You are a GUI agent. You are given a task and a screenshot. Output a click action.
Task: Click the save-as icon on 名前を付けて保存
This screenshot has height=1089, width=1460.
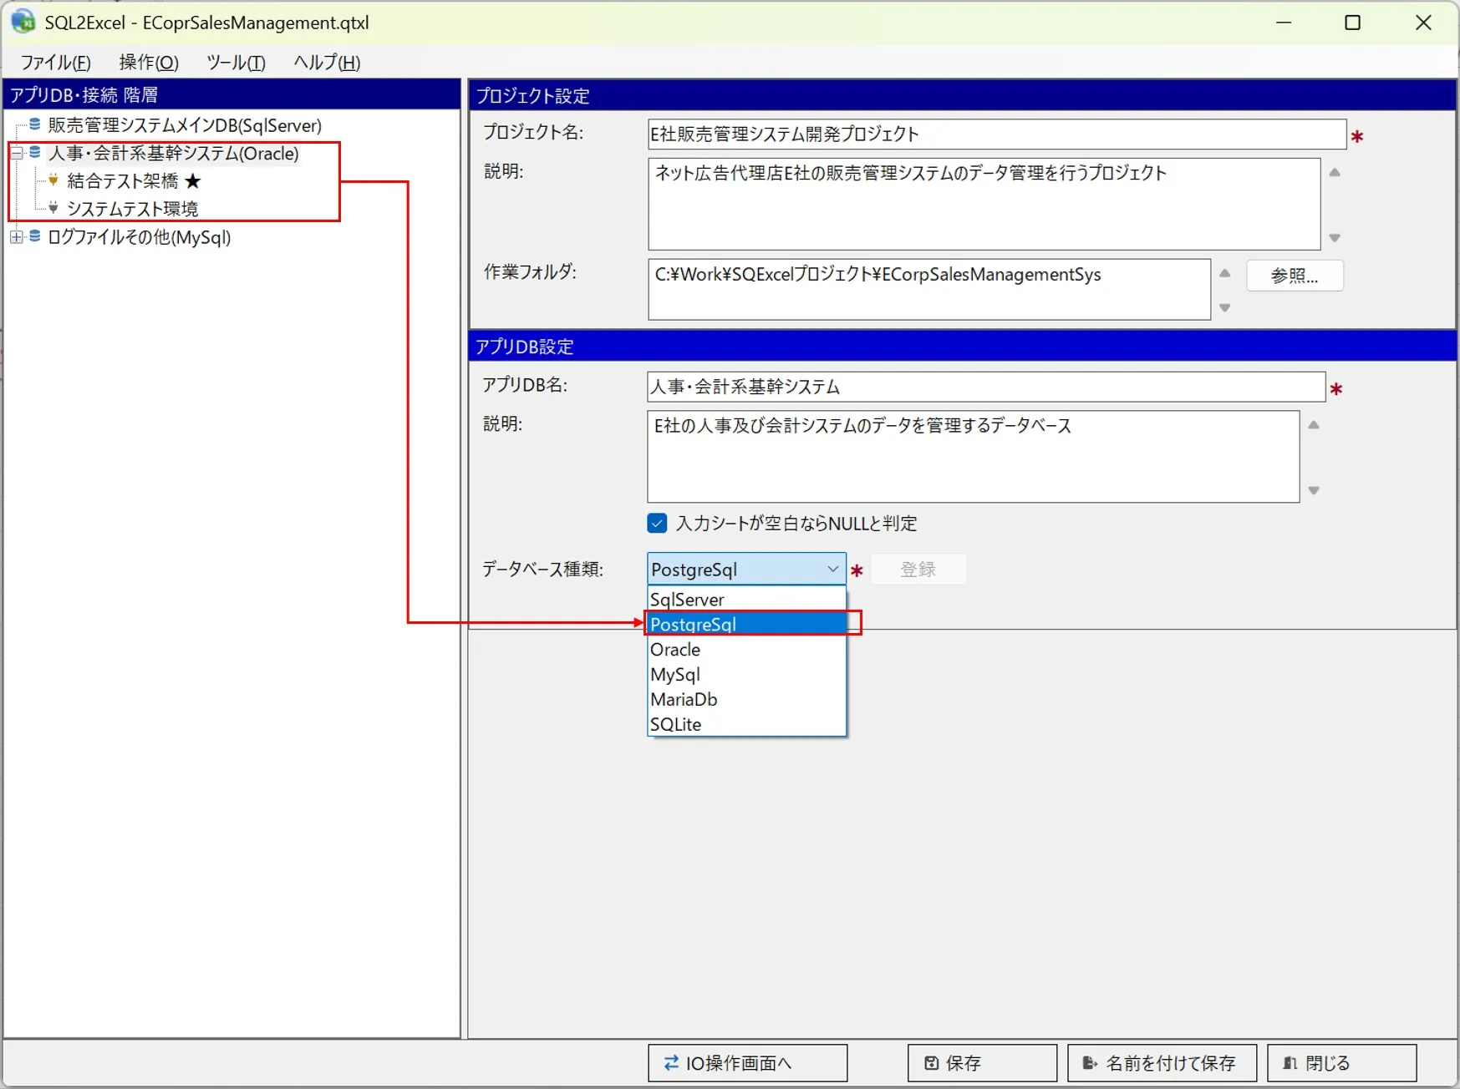click(1089, 1062)
